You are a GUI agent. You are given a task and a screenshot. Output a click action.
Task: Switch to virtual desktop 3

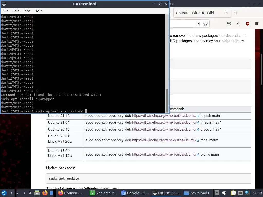tap(24, 193)
